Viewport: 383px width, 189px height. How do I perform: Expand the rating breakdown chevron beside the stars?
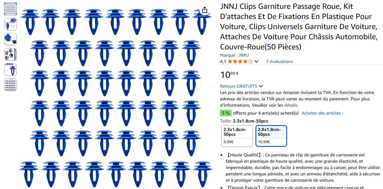(256, 61)
